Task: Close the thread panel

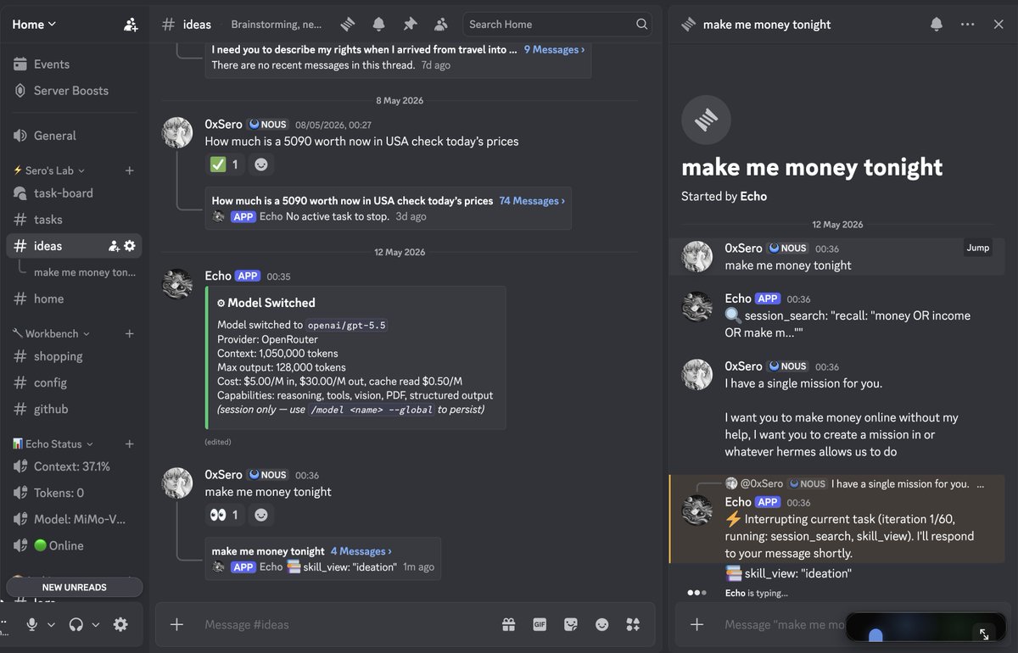Action: point(998,25)
